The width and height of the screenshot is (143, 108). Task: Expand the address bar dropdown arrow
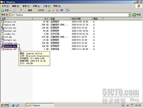(x=130, y=15)
